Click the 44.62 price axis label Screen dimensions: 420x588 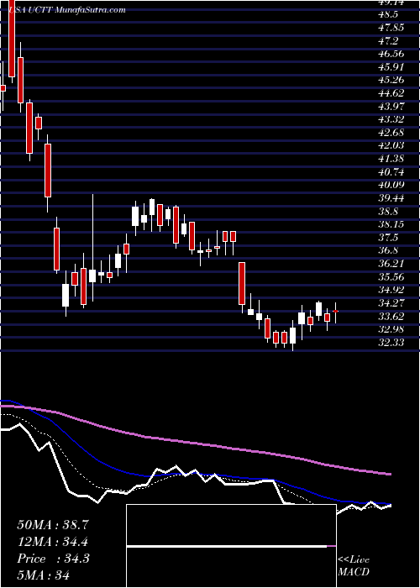click(x=391, y=93)
